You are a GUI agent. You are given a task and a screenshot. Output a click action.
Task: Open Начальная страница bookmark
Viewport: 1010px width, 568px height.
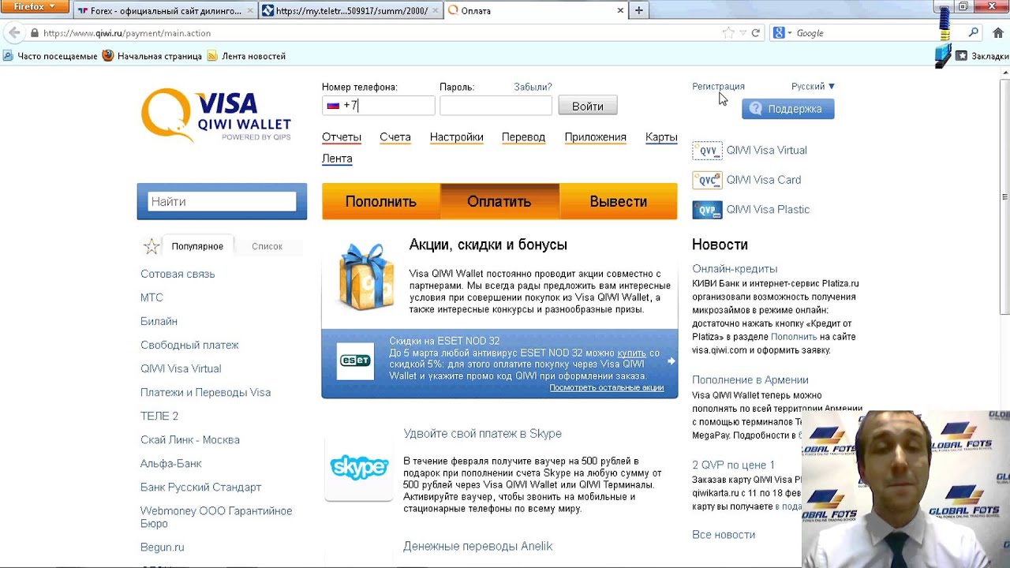[x=152, y=56]
